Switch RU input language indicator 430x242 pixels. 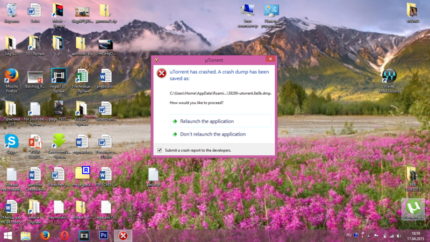[348, 235]
